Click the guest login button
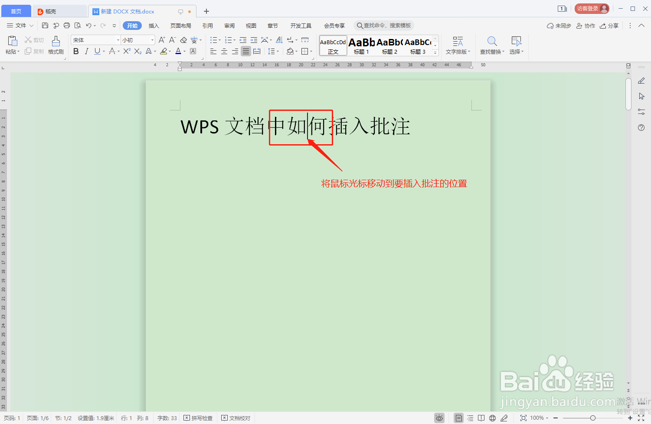 (592, 9)
